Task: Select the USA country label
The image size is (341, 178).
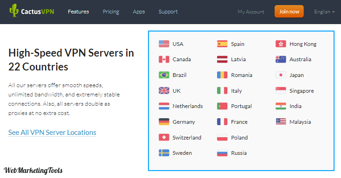Action: [178, 44]
